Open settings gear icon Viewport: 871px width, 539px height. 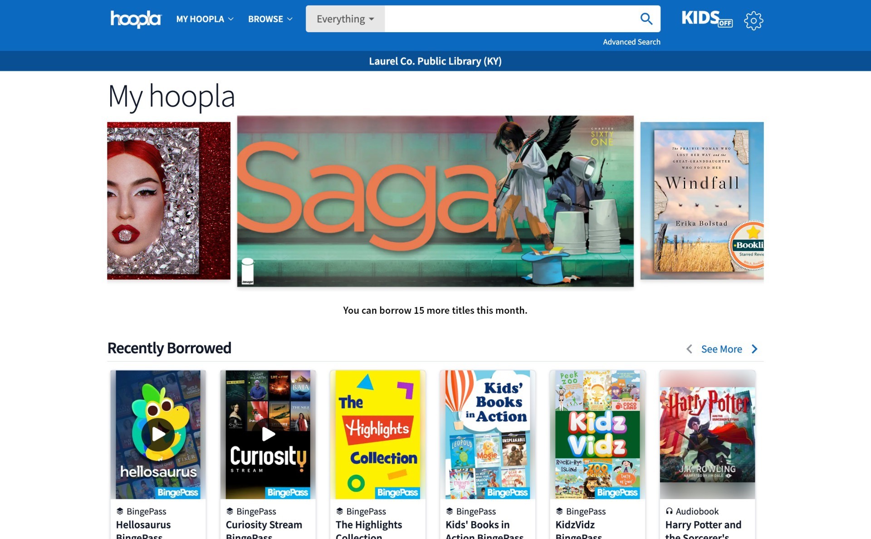point(754,20)
